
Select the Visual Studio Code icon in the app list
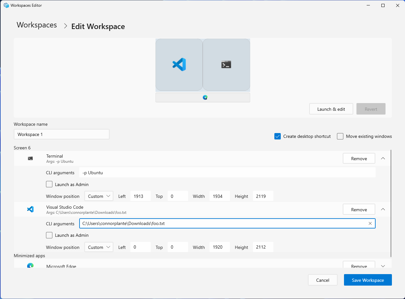tap(30, 209)
